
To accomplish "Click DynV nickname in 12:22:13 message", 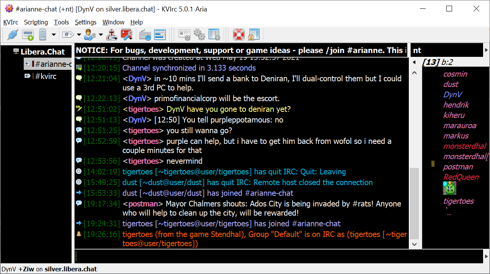I will [x=137, y=98].
